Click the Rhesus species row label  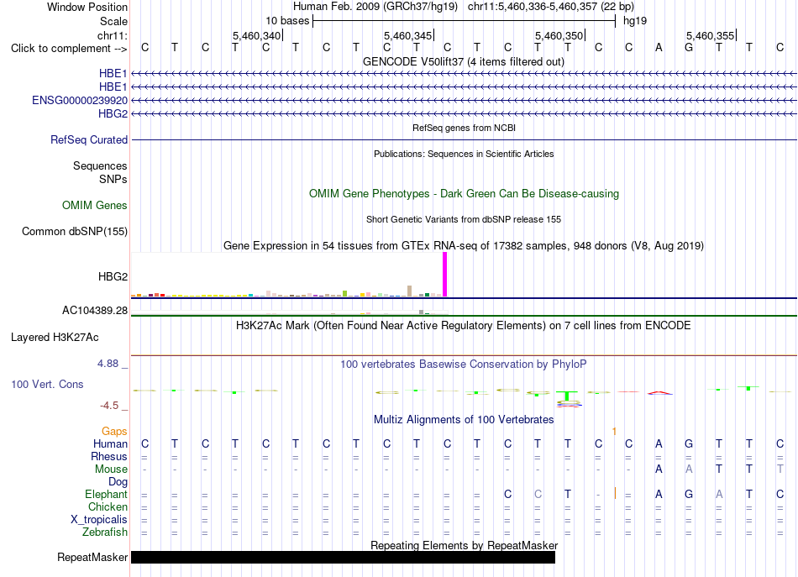point(109,456)
